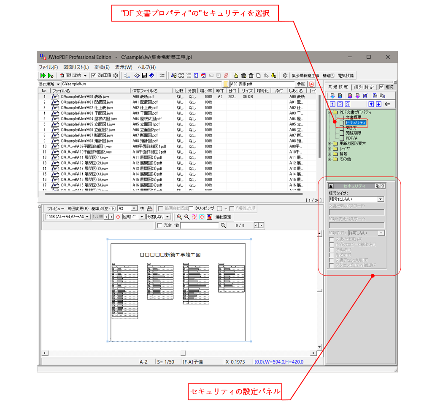Click the zoom out magnifier icon

186,217
